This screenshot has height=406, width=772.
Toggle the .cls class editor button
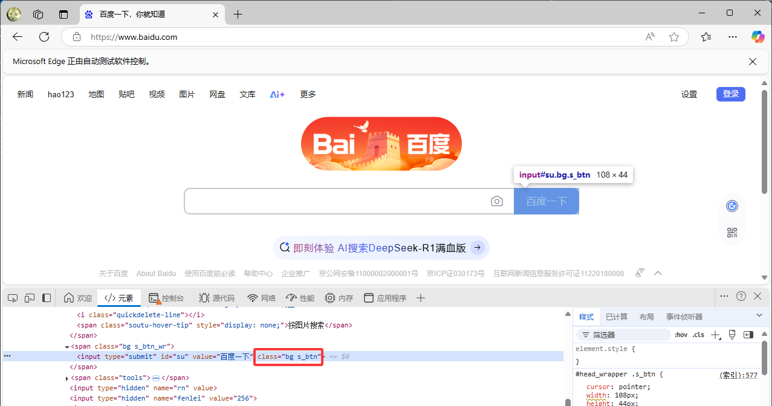[698, 335]
